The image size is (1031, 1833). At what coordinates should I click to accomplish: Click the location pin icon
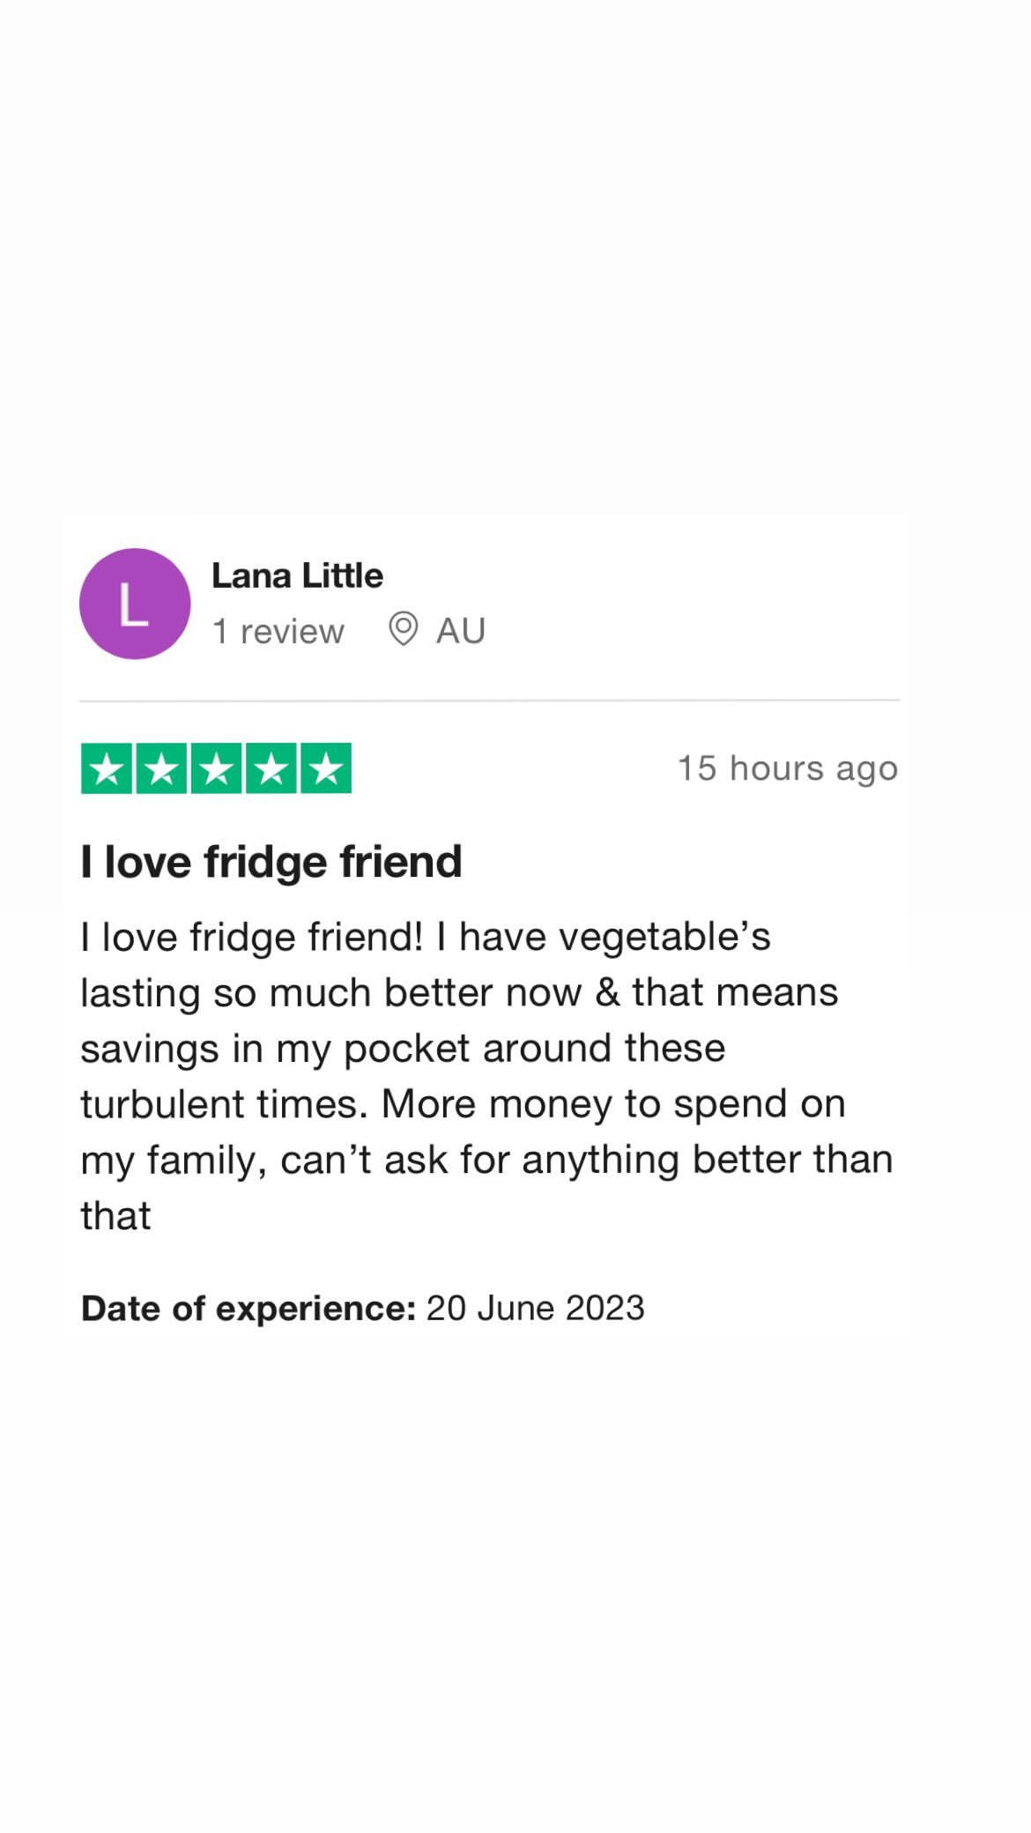pyautogui.click(x=403, y=629)
